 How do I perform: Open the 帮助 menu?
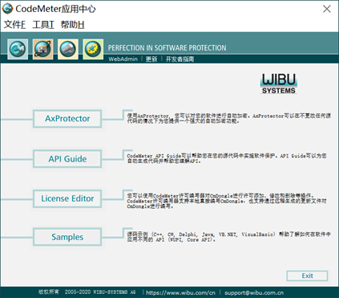(x=72, y=25)
